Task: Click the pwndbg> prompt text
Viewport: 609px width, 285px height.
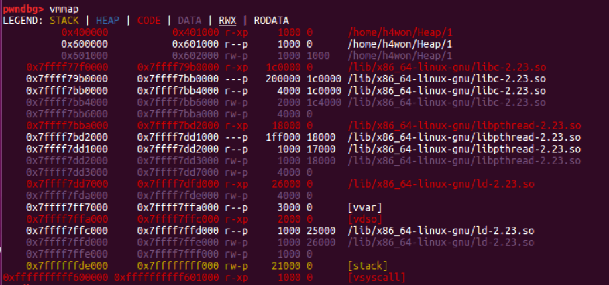Action: 23,9
